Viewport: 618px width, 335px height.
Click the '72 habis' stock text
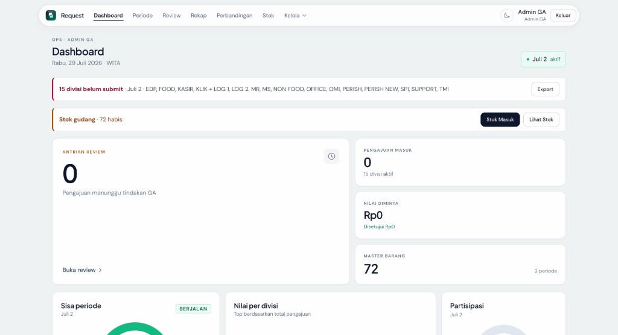pos(111,120)
